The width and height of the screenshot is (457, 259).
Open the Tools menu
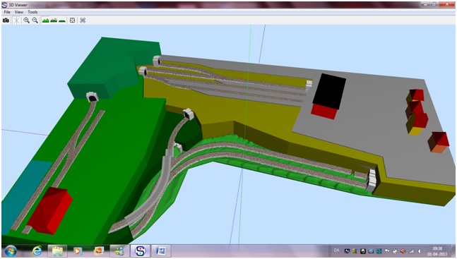click(x=32, y=12)
